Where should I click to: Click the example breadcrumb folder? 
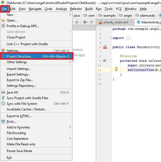[107, 16]
